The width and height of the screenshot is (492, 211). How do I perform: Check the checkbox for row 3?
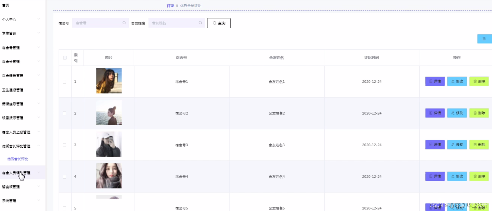point(65,145)
